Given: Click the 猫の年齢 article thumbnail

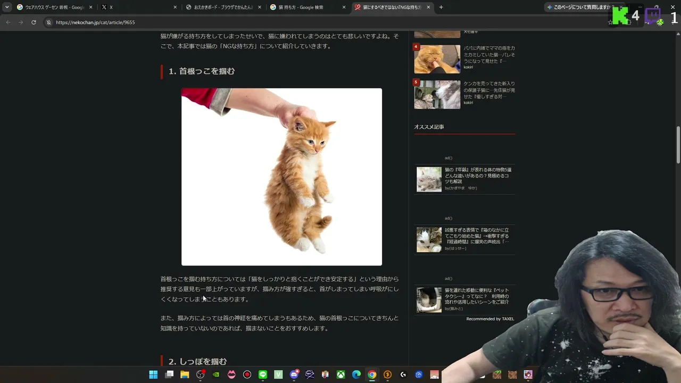Looking at the screenshot, I should coord(429,179).
